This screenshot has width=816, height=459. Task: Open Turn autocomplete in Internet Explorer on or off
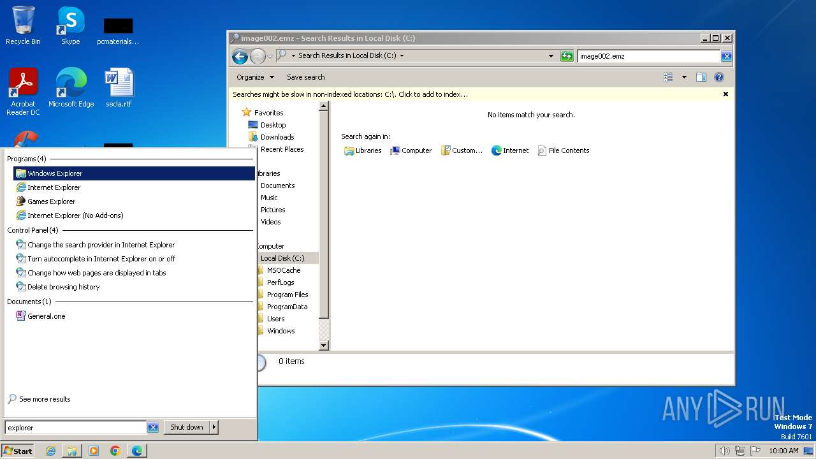(x=134, y=259)
